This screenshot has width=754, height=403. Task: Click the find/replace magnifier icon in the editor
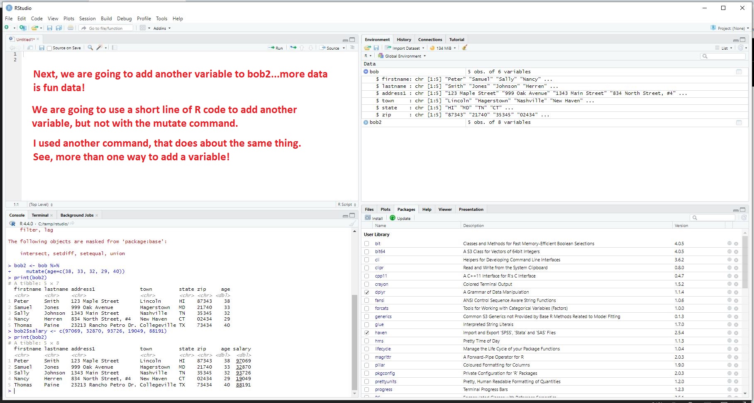90,48
